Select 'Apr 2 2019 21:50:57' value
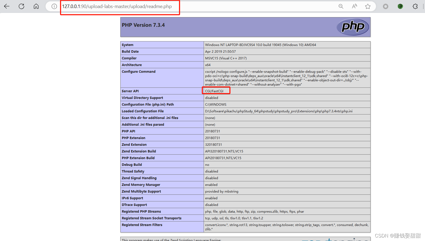The height and width of the screenshot is (241, 425). point(220,52)
